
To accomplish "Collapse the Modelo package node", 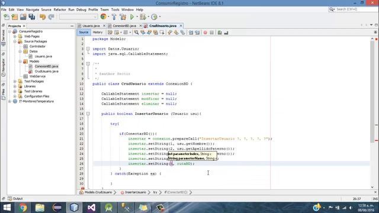I will (x=20, y=62).
